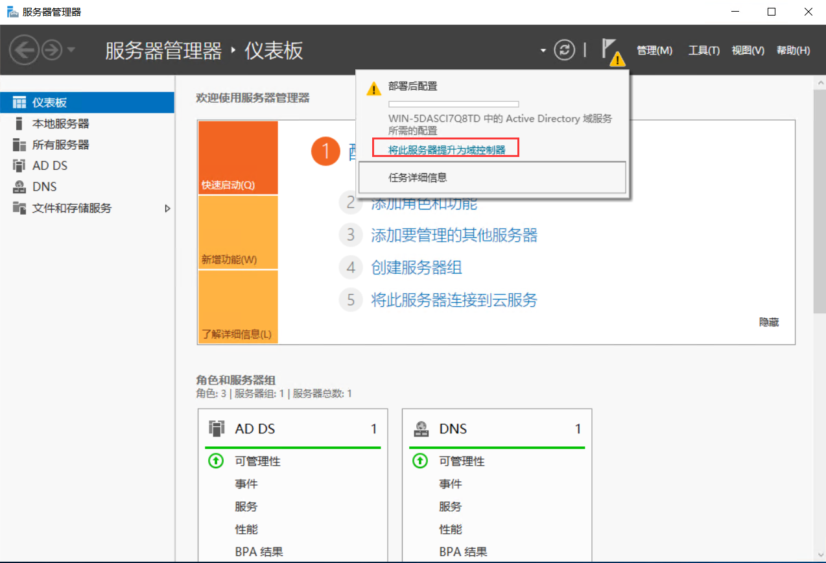
Task: Click the scrollbar up arrow
Action: coord(820,82)
